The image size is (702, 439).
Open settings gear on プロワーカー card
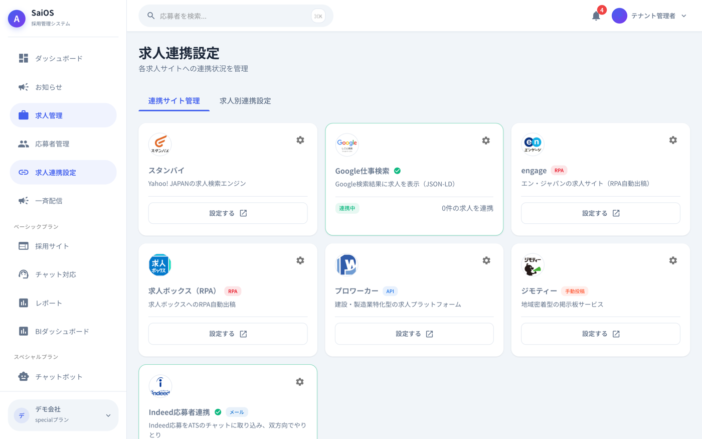pos(486,260)
